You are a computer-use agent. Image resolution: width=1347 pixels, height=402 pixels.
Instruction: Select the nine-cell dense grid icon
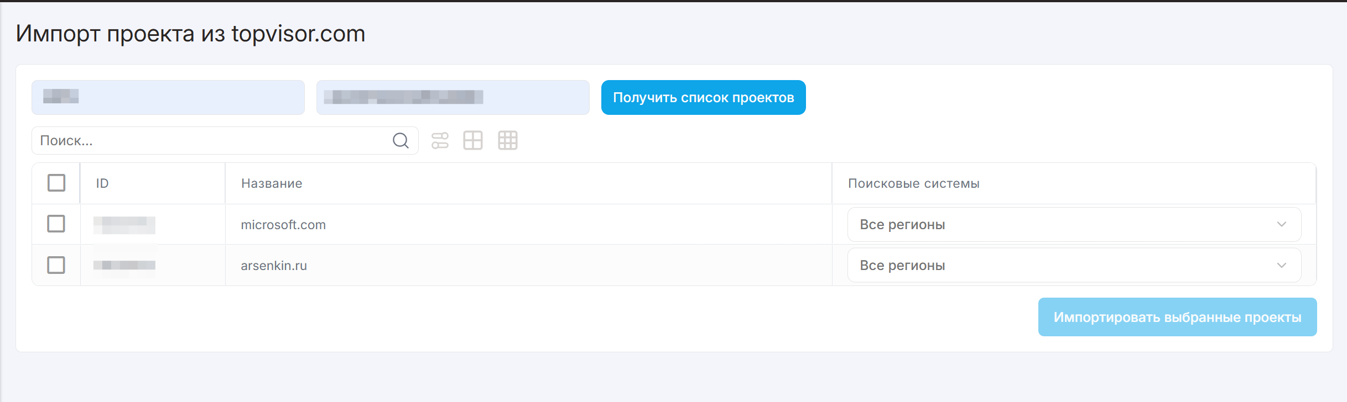(507, 141)
